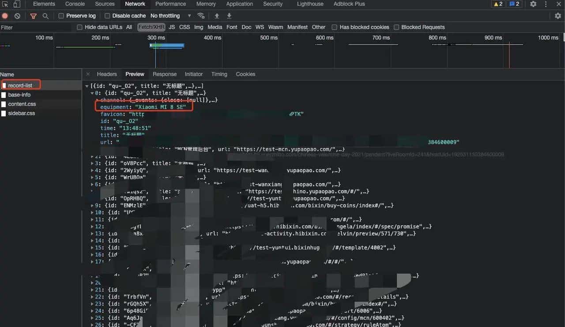
Task: Toggle the device toolbar icon
Action: (x=16, y=4)
